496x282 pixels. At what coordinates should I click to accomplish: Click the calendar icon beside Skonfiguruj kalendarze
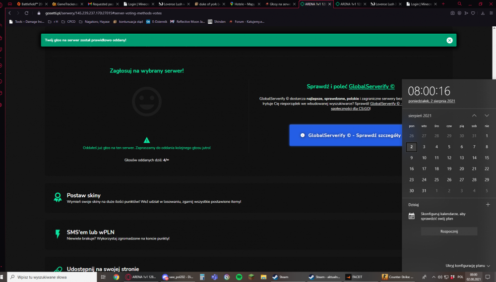tap(412, 216)
